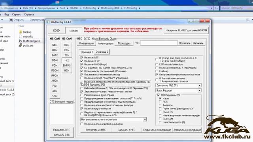Screen dimensions: 253x142
Task: Select the Backup folder in Explorer
Action: (27, 32)
